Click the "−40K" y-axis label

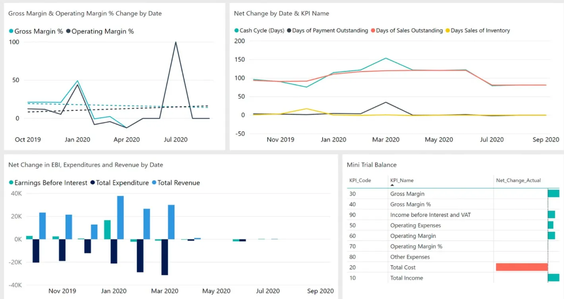[x=15, y=285]
